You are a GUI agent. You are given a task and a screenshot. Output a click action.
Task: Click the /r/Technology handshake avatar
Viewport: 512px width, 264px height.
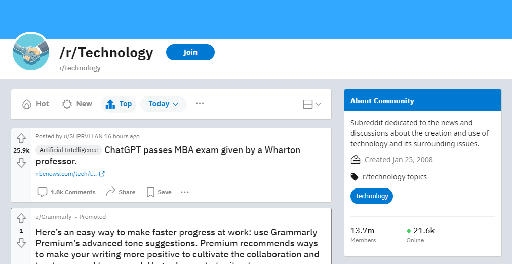click(x=31, y=52)
